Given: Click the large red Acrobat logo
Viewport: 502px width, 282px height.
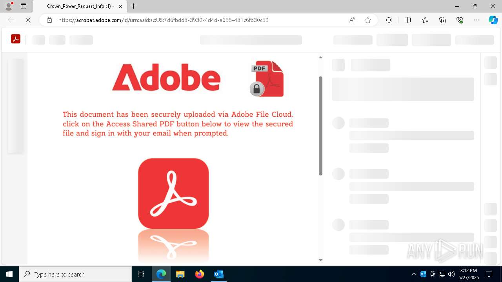Looking at the screenshot, I should [x=173, y=193].
